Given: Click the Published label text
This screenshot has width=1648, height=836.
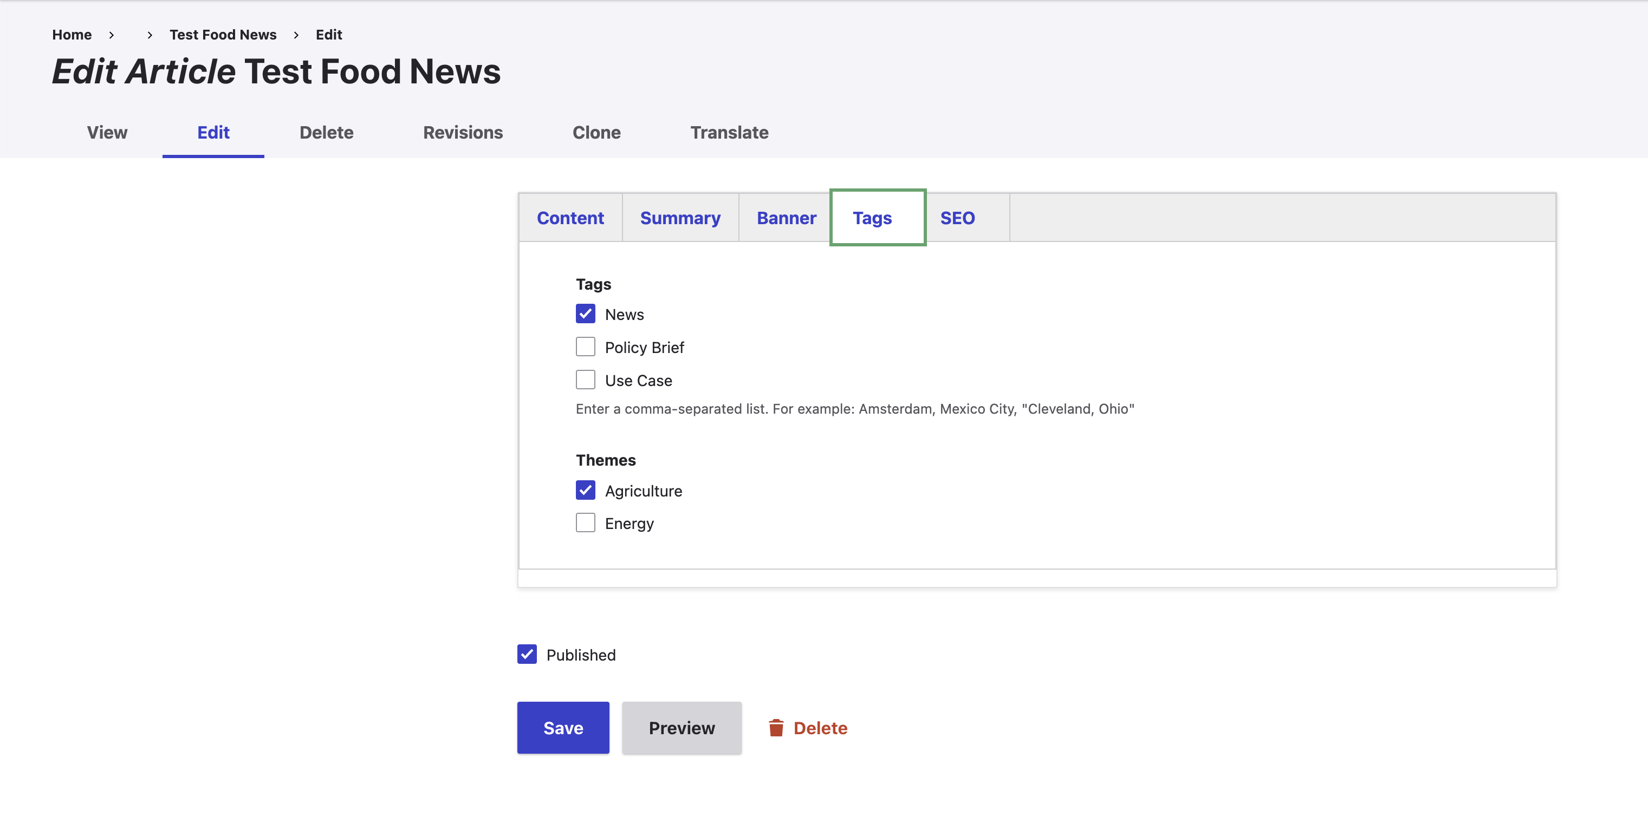Looking at the screenshot, I should click(x=581, y=655).
